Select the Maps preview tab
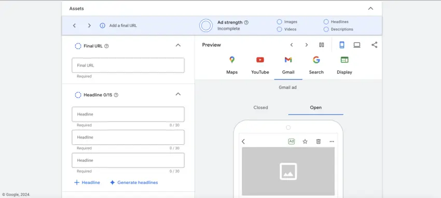This screenshot has height=198, width=441. pyautogui.click(x=232, y=66)
